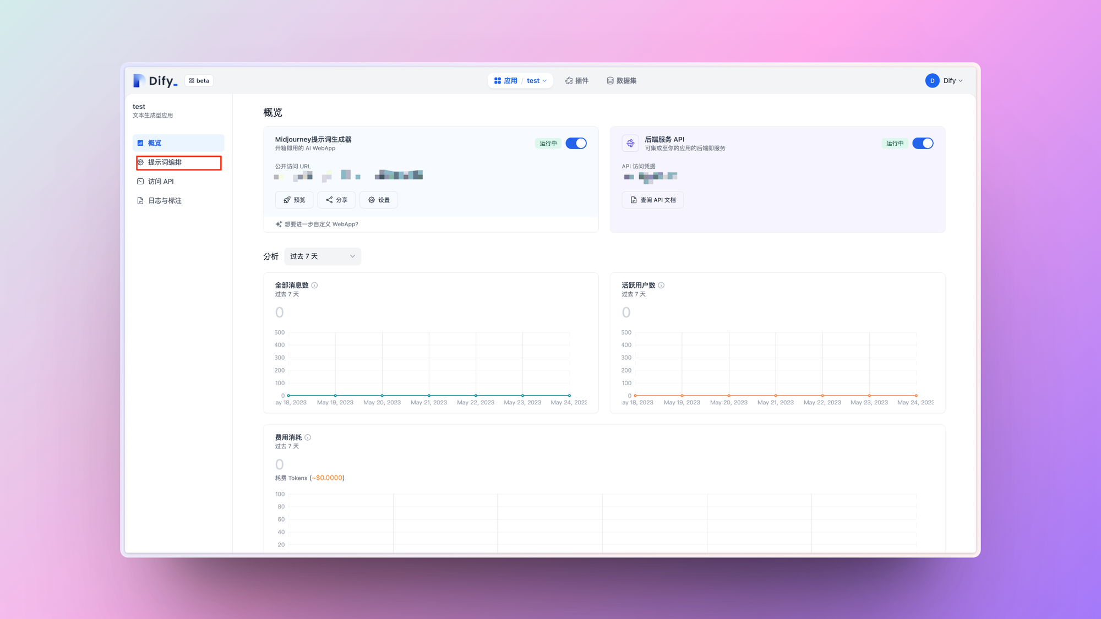
Task: Click the 预览 preview button
Action: click(294, 200)
